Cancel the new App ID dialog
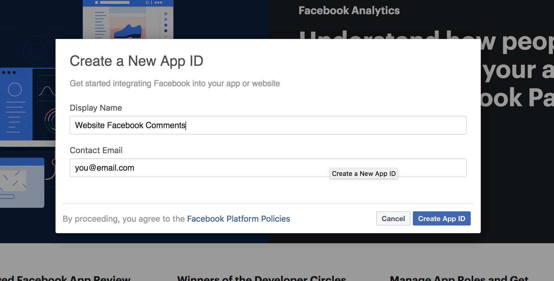The height and width of the screenshot is (281, 554). [393, 218]
